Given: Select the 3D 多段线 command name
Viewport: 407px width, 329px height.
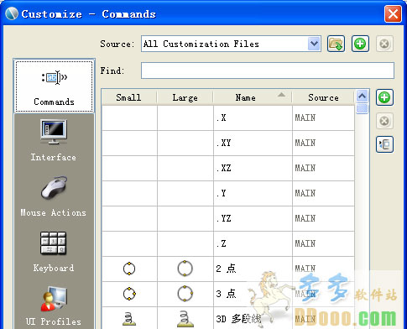Looking at the screenshot, I should click(238, 319).
